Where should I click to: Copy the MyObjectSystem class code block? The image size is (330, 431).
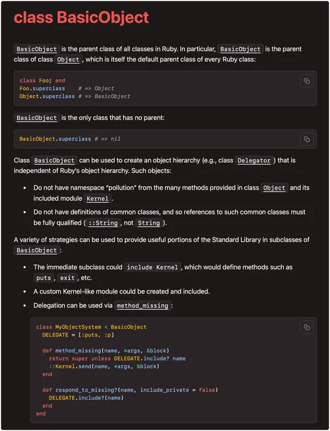pyautogui.click(x=307, y=328)
